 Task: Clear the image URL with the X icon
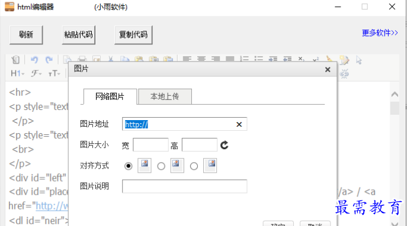pyautogui.click(x=239, y=124)
